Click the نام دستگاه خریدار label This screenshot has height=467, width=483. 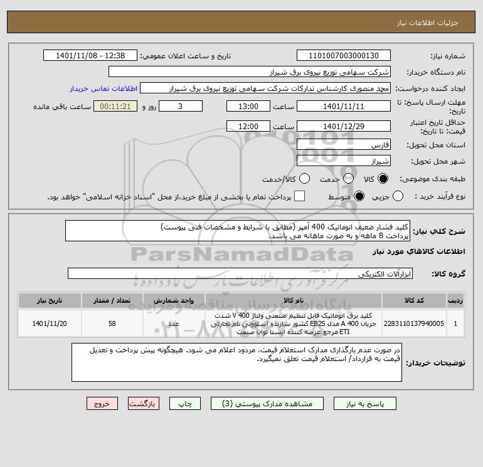(x=436, y=72)
